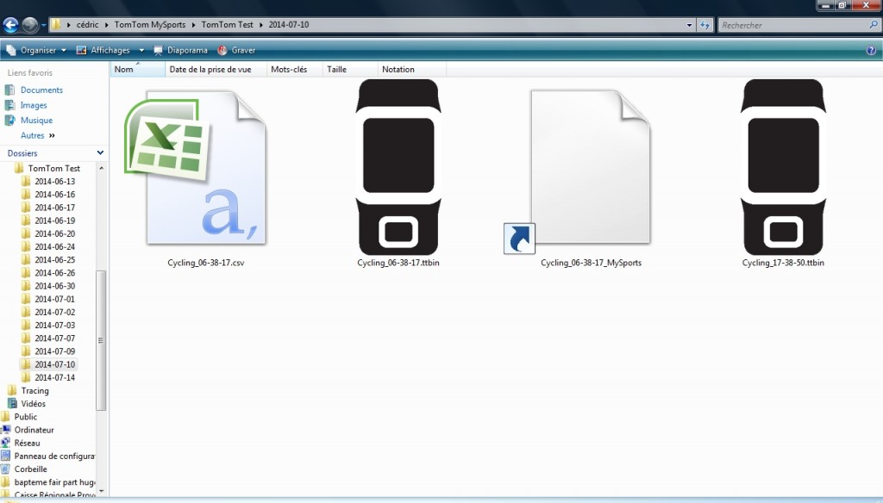
Task: Select the 2014-07-07 folder
Action: pyautogui.click(x=54, y=338)
